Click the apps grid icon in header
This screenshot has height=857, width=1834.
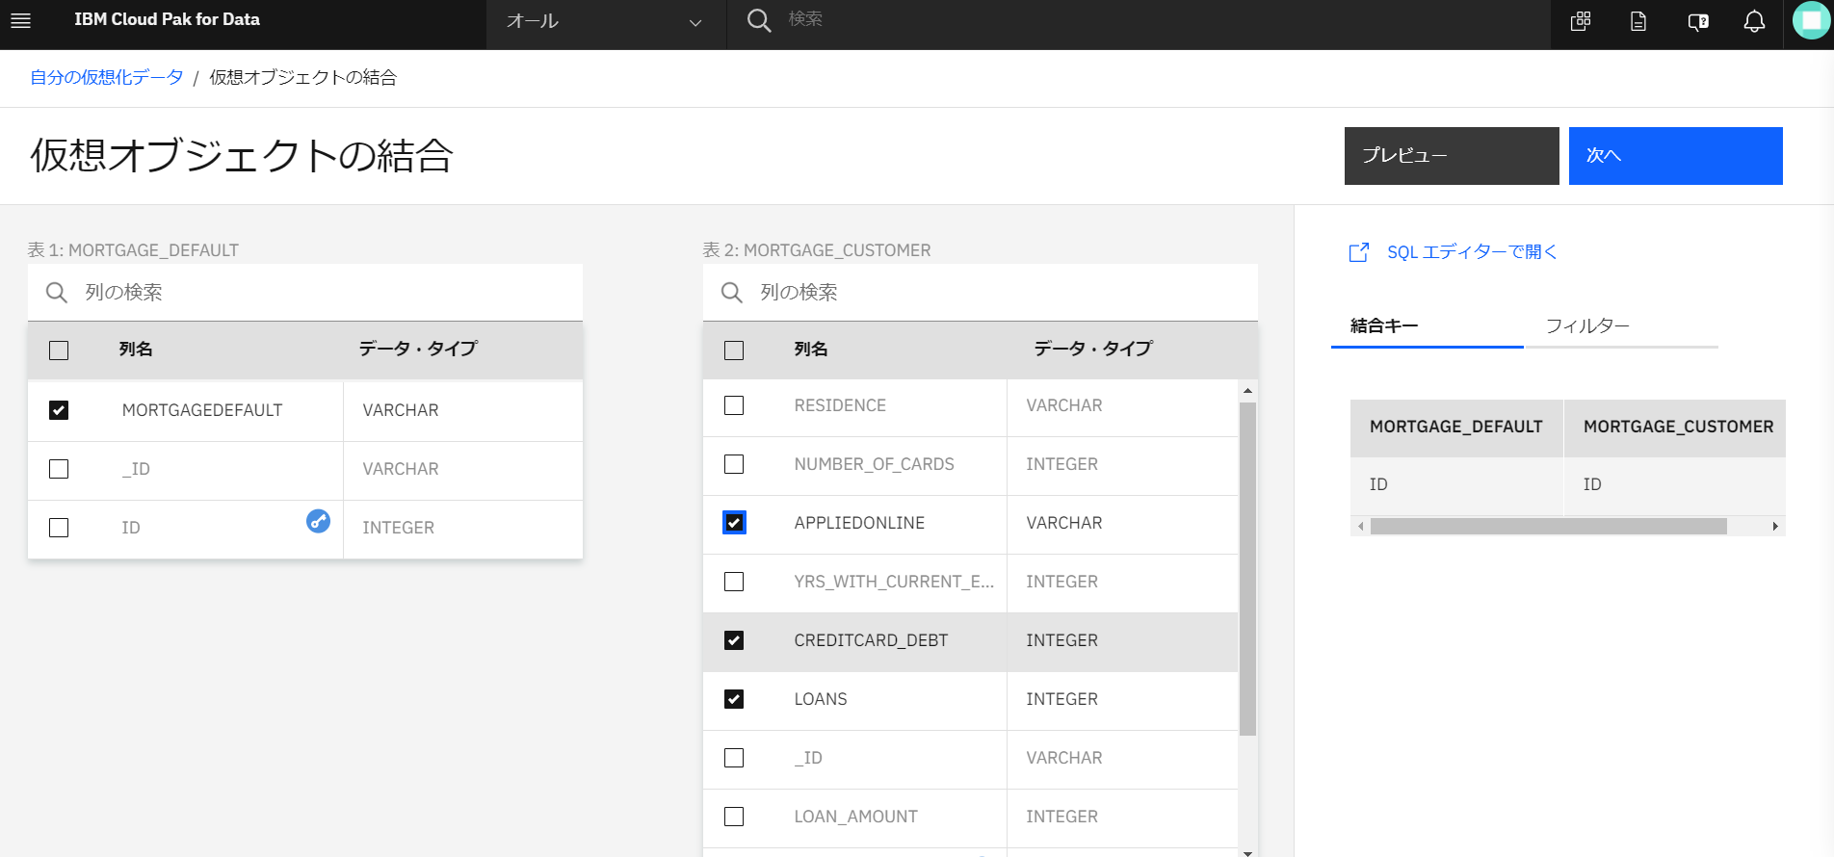click(x=1581, y=21)
